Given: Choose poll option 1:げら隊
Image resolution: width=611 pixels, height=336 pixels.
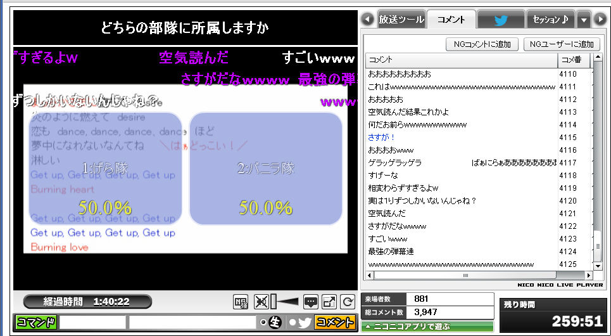Looking at the screenshot, I should coord(105,169).
